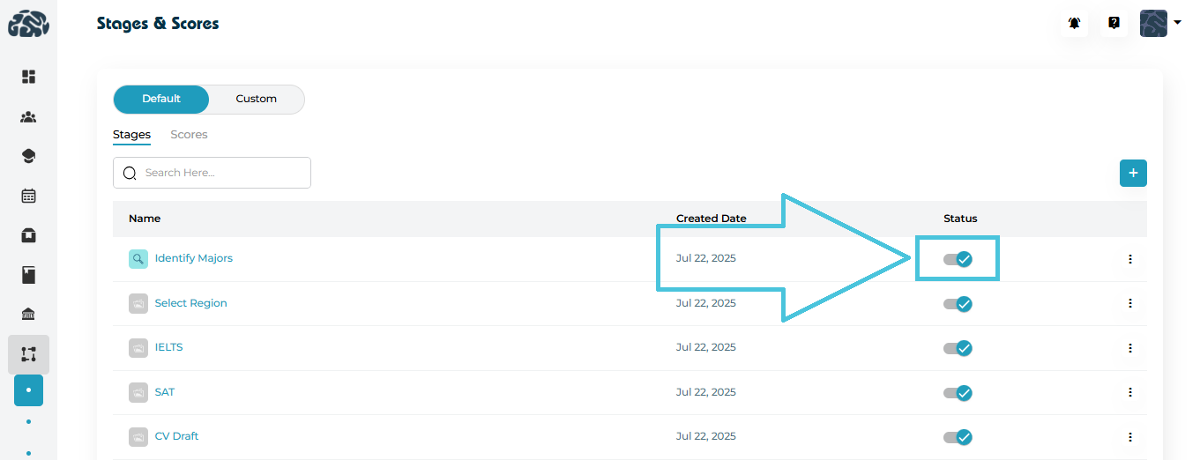Click the book icon in sidebar
The height and width of the screenshot is (460, 1200).
[x=28, y=276]
